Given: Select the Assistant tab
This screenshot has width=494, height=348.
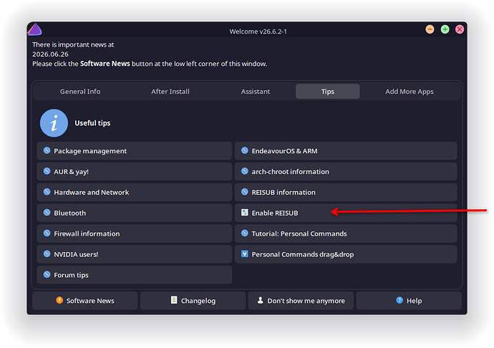Looking at the screenshot, I should (255, 92).
